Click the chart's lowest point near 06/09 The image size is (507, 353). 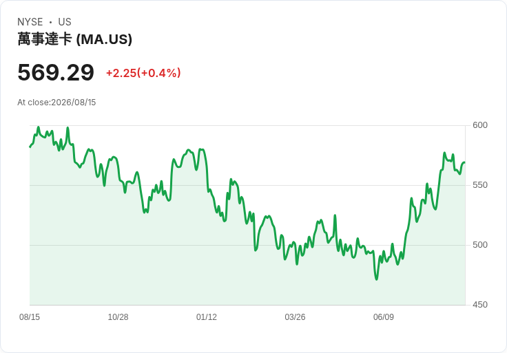tap(376, 279)
